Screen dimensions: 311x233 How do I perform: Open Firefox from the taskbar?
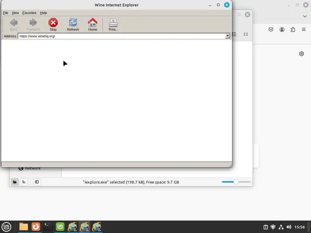(x=36, y=227)
